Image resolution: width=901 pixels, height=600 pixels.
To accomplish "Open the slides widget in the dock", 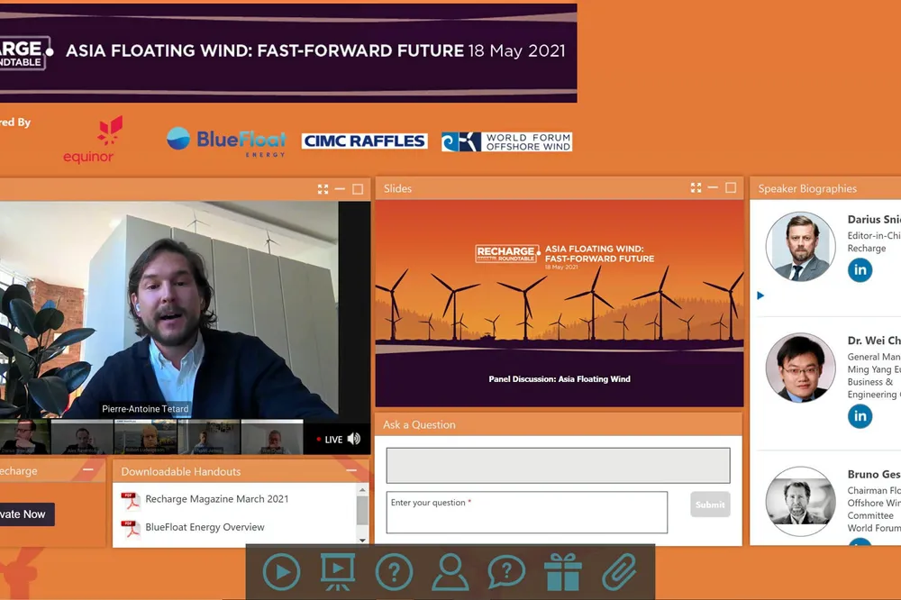I will 337,572.
